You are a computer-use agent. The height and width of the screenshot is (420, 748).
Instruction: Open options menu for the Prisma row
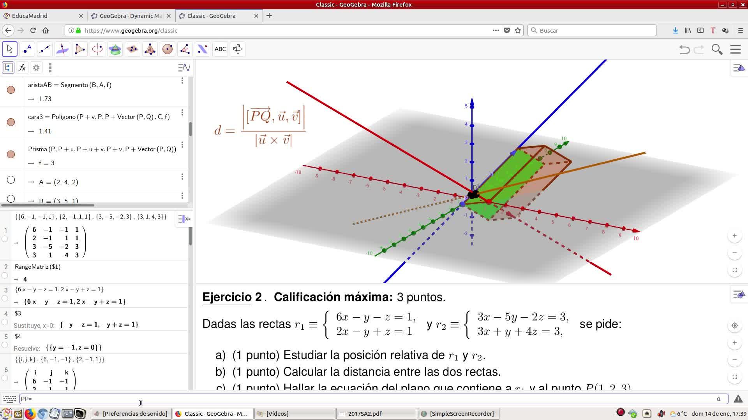click(x=182, y=145)
